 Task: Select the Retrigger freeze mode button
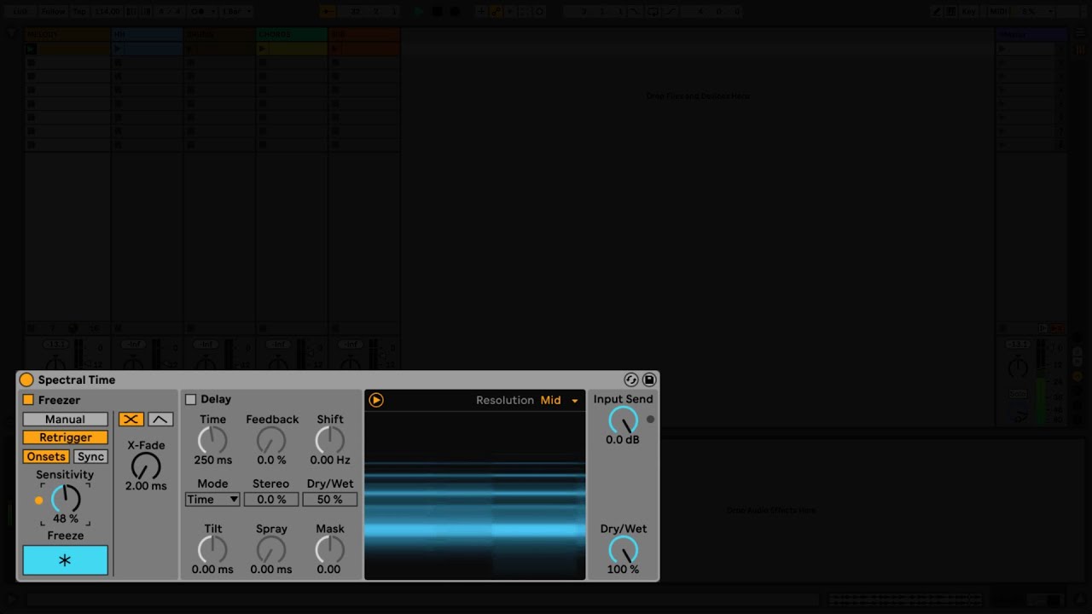coord(66,437)
